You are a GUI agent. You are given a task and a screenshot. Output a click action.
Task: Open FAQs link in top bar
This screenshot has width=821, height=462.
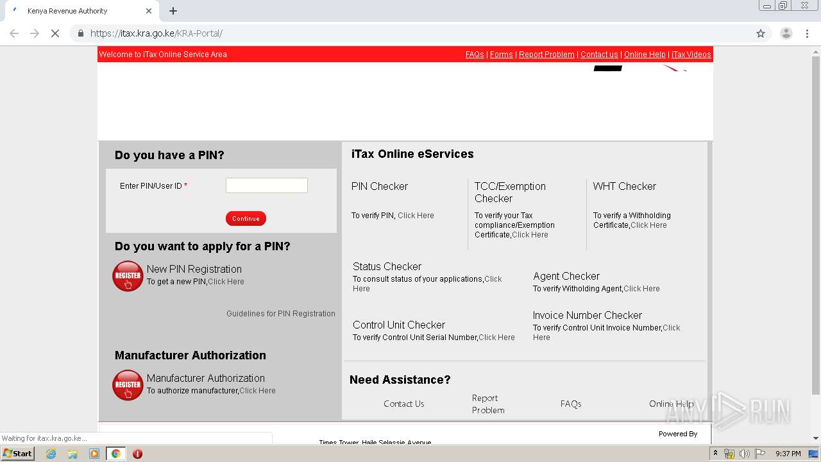475,55
